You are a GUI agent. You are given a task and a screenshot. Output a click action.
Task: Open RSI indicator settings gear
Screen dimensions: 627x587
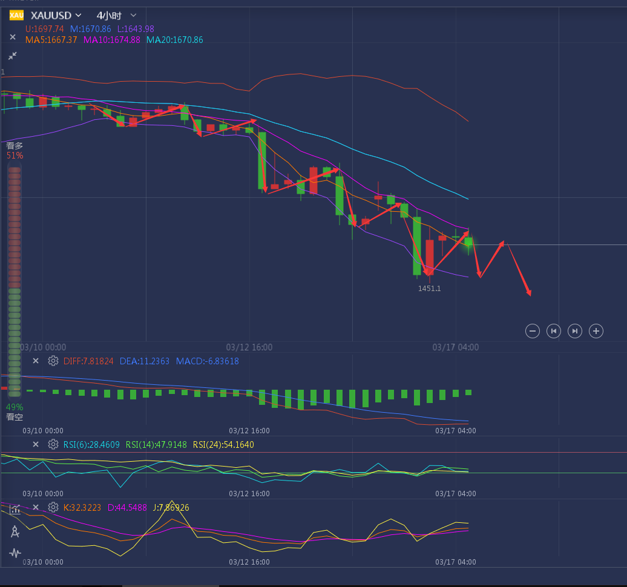(53, 445)
